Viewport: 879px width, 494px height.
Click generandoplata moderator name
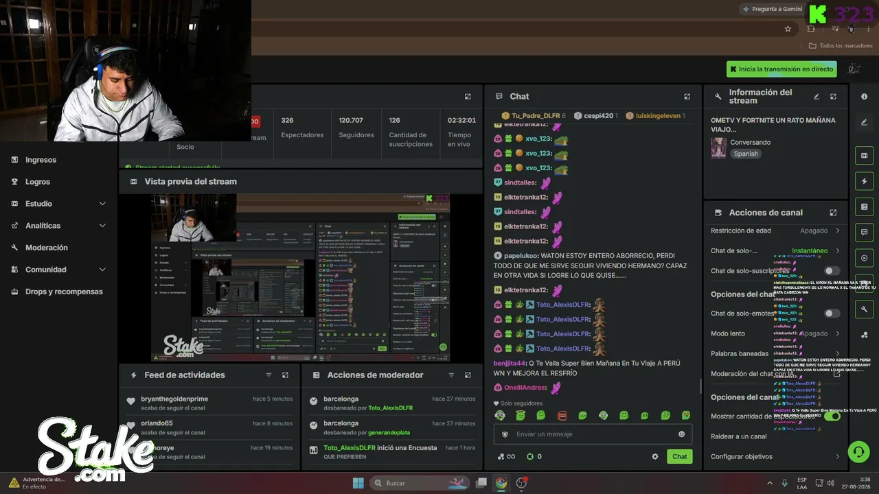coord(390,433)
